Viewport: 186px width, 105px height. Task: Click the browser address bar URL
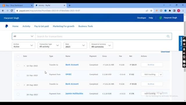(50, 11)
